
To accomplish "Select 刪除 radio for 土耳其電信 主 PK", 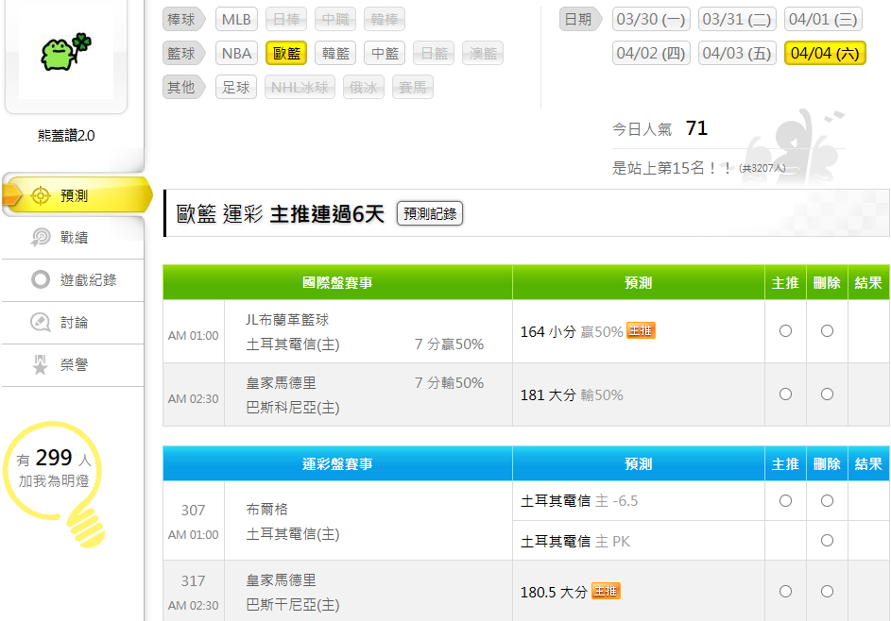I will click(x=827, y=541).
